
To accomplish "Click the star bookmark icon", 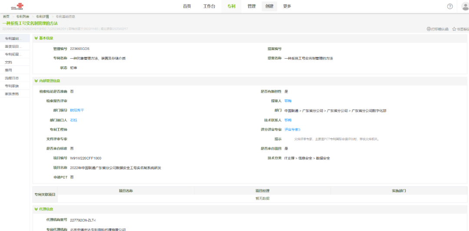I will coord(454,29).
